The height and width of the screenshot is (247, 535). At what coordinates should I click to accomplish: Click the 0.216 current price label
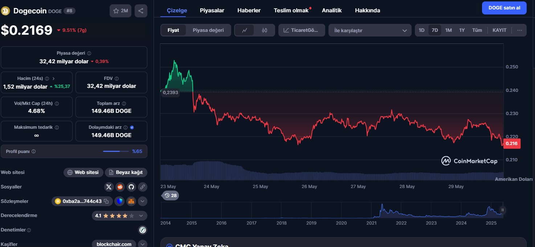pyautogui.click(x=512, y=144)
